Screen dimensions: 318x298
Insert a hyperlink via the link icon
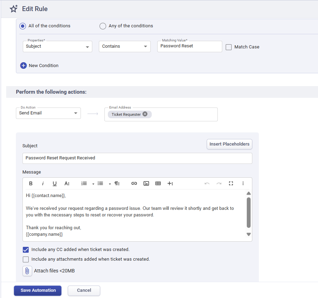coord(134,183)
